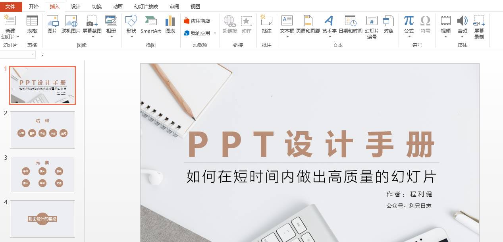Screen dimensions: 503x242
Task: Click the text 公众号：利兄日志
Action: click(x=409, y=206)
